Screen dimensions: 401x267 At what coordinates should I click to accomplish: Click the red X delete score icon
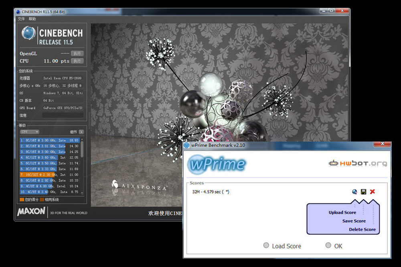point(373,192)
